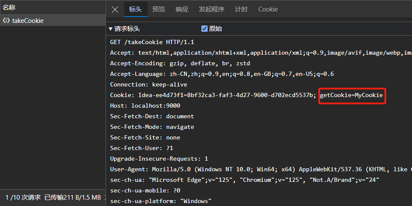Close the request details panel

coord(115,9)
